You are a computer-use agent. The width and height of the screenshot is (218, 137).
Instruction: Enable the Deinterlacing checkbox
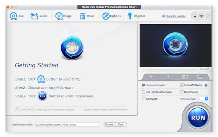point(182,92)
